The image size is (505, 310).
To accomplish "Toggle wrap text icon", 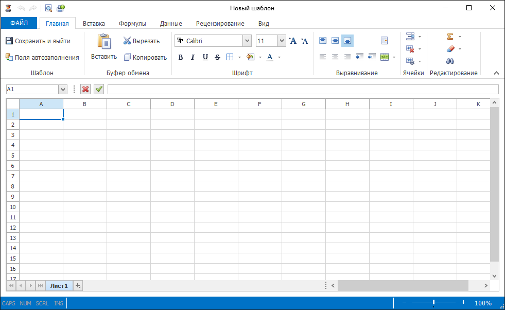I will 384,41.
